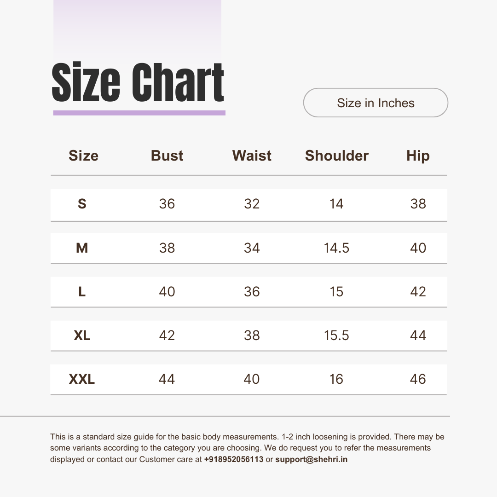The width and height of the screenshot is (497, 497).
Task: Click the Size column header
Action: click(83, 156)
